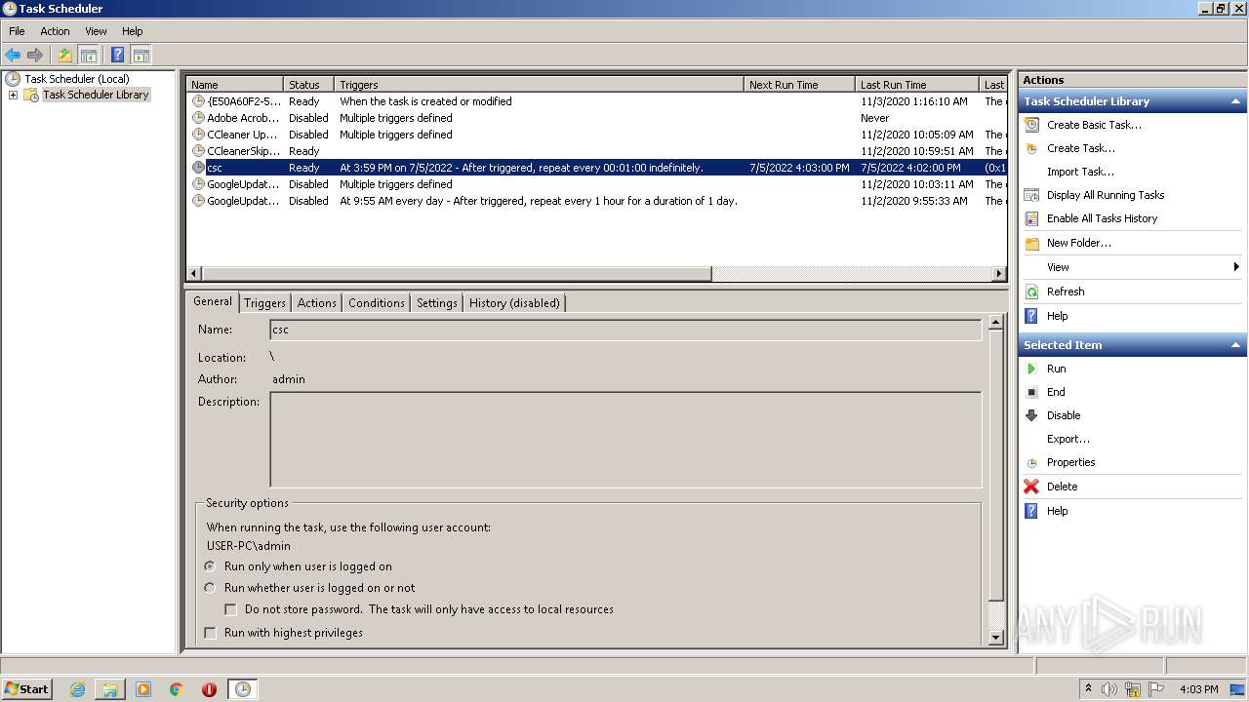The image size is (1249, 702).
Task: Select Run only when user is logged on
Action: (210, 566)
